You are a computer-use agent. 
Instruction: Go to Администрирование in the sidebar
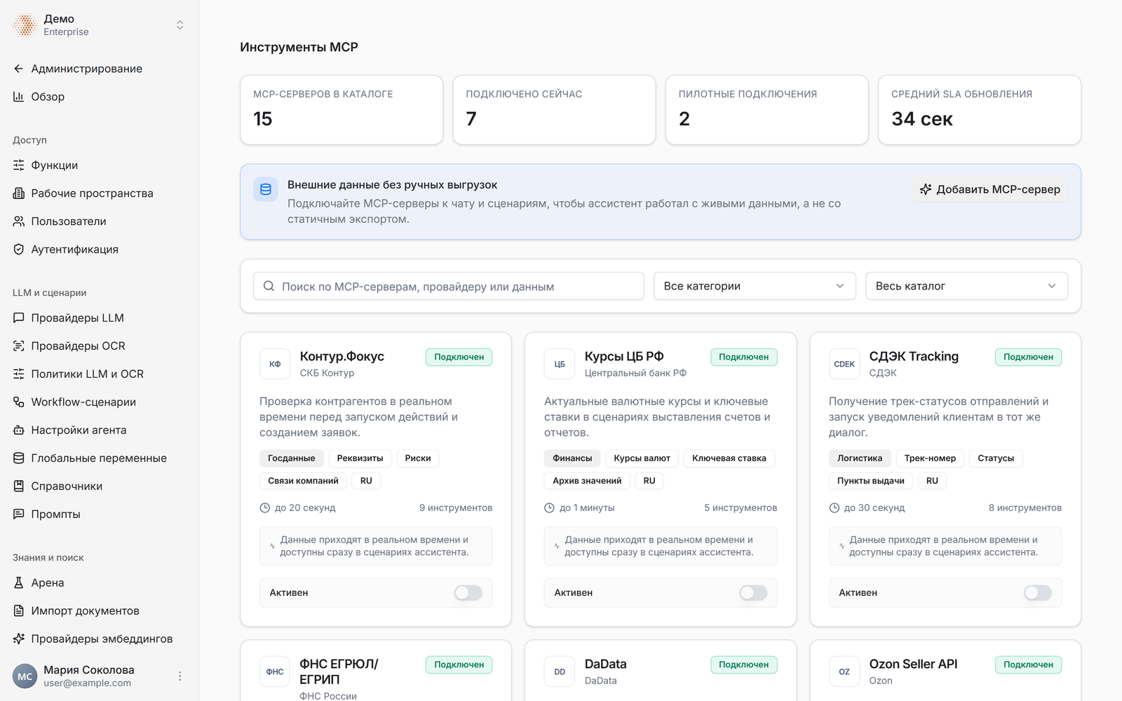(x=87, y=69)
